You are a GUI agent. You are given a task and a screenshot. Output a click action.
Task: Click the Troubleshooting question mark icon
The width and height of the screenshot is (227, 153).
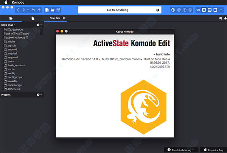169,150
